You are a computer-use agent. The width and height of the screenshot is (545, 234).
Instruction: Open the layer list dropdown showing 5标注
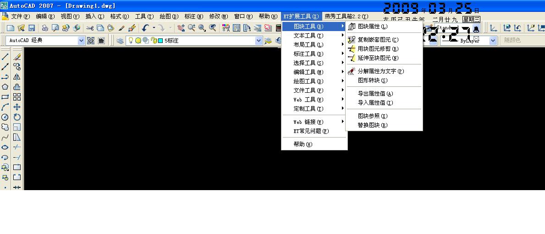(x=259, y=41)
